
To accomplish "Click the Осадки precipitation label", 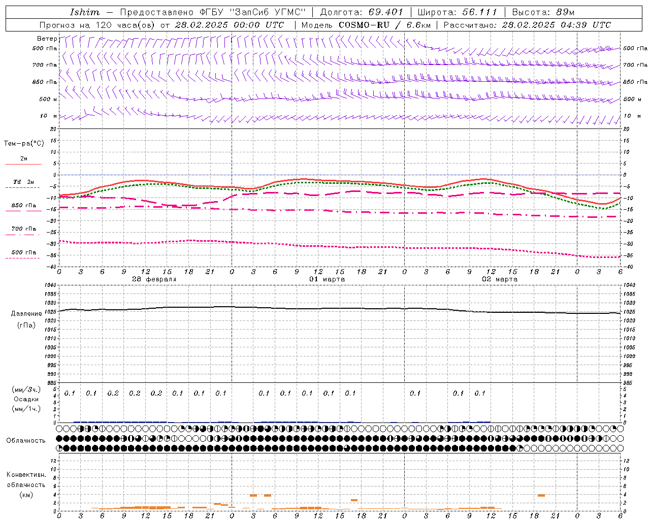I will 26,399.
